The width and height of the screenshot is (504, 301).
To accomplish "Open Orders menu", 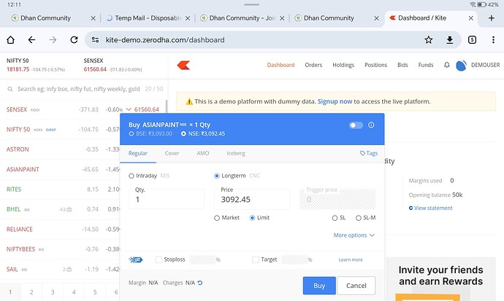I will click(x=313, y=65).
